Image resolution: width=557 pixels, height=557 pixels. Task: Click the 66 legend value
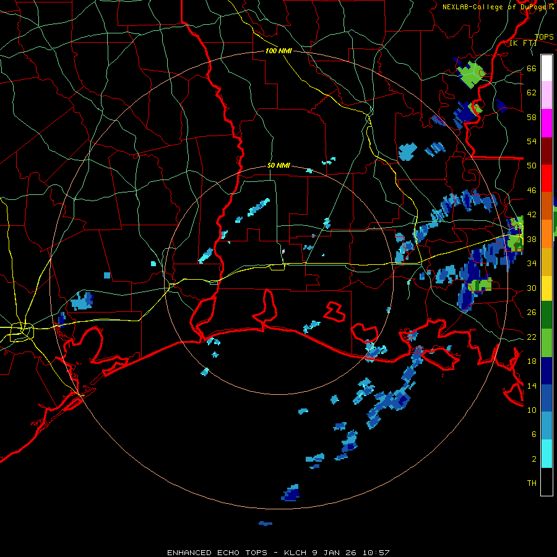(x=532, y=68)
